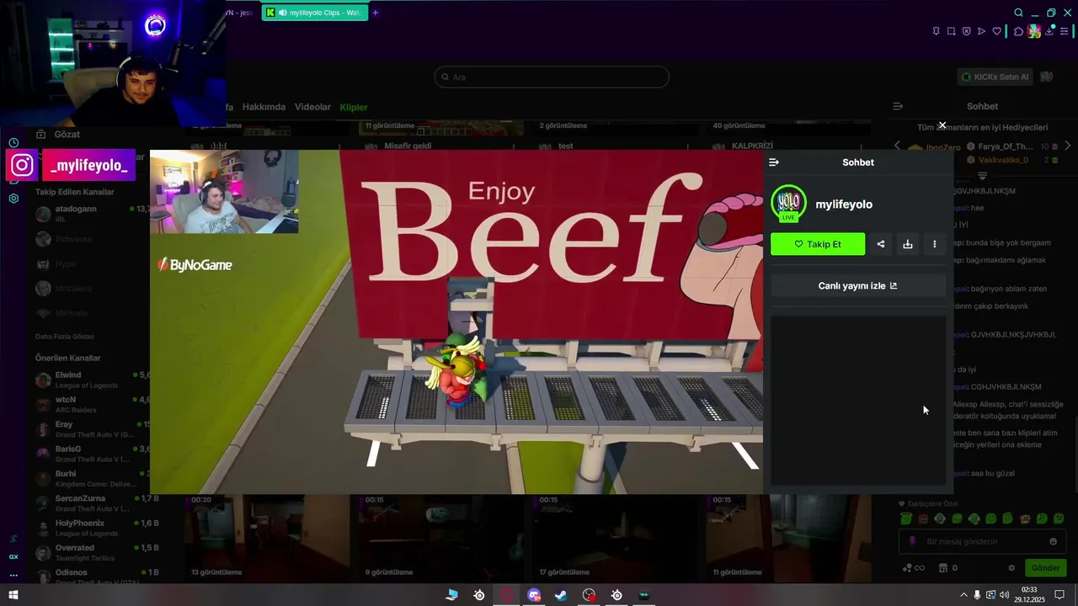Open channel points icon beside the infinity symbol
This screenshot has width=1078, height=606.
click(908, 568)
